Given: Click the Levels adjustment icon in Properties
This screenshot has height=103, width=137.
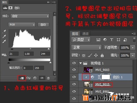Looking at the screenshot, I should click(x=5, y=8).
